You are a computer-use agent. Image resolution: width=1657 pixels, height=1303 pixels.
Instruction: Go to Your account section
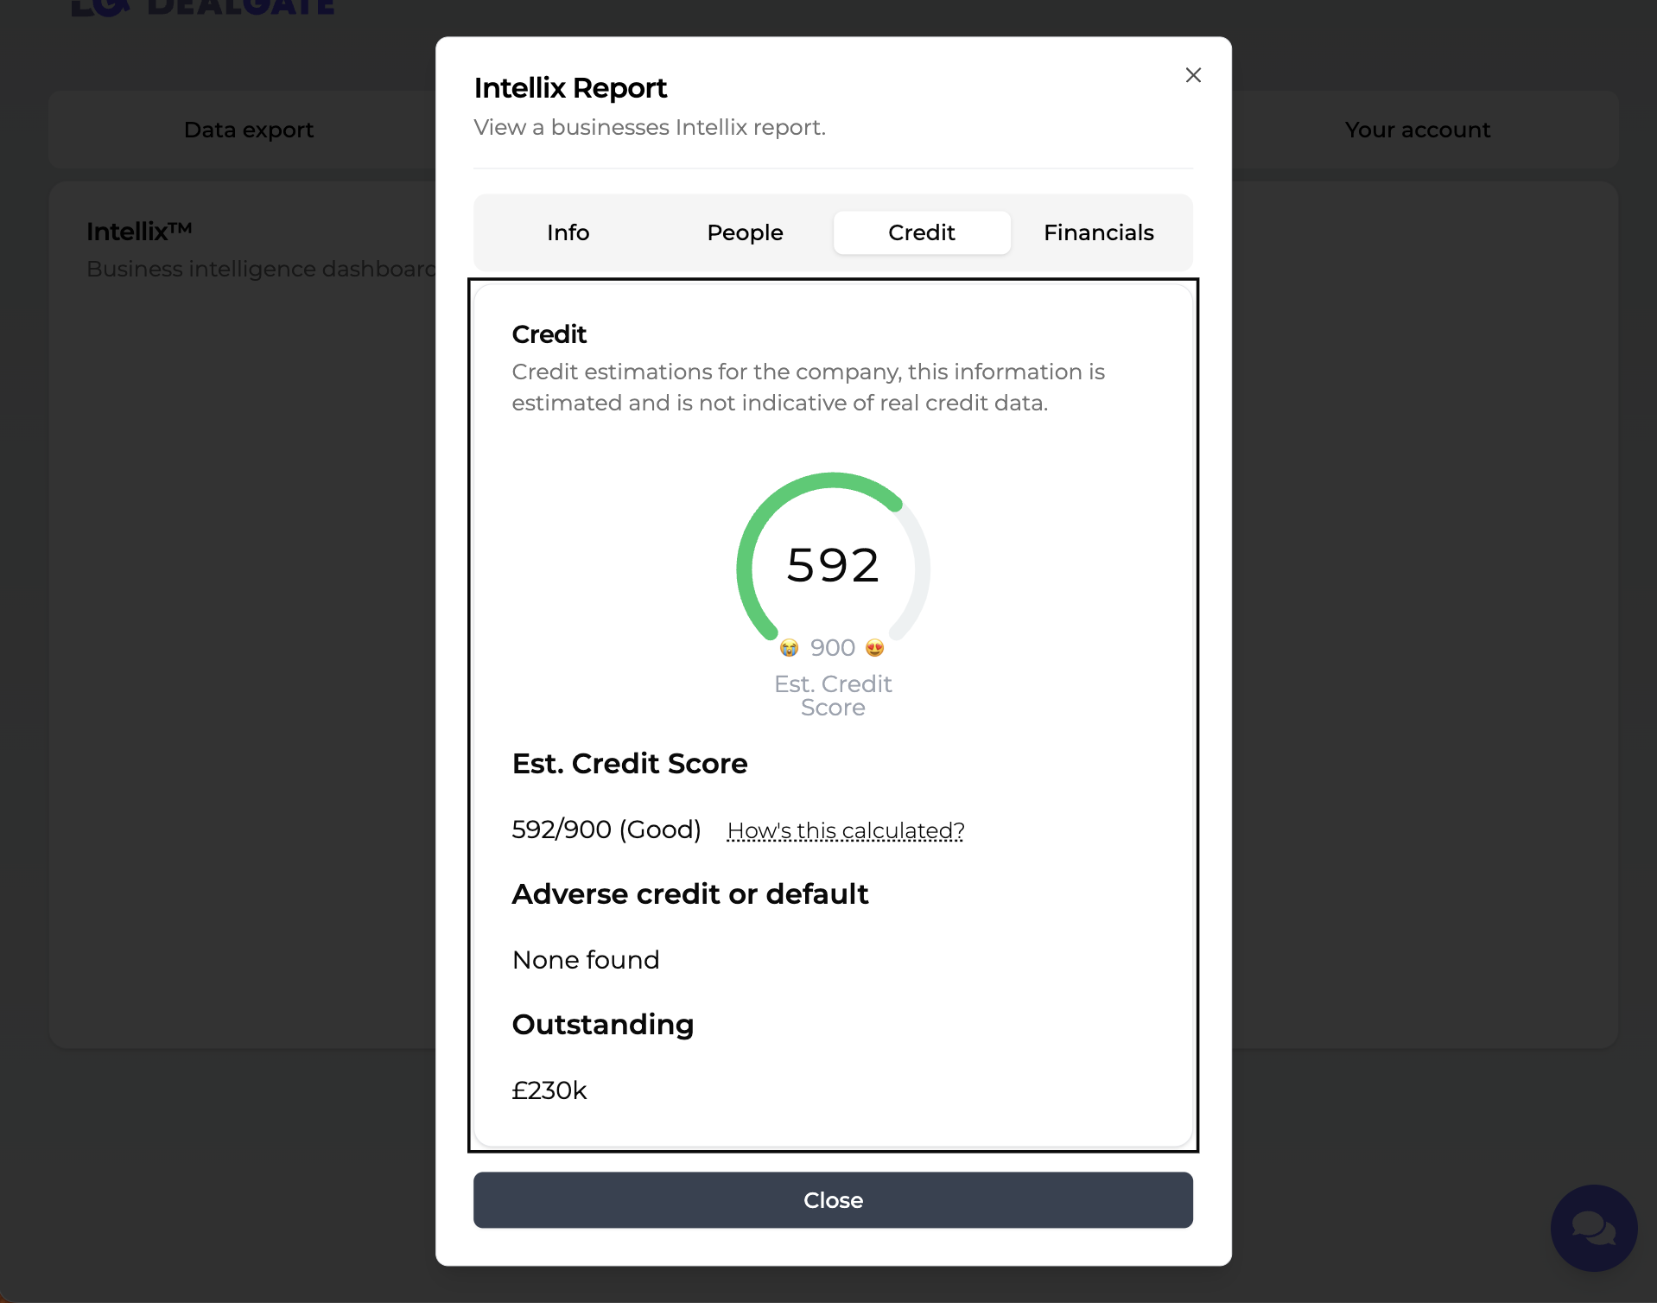pyautogui.click(x=1418, y=130)
